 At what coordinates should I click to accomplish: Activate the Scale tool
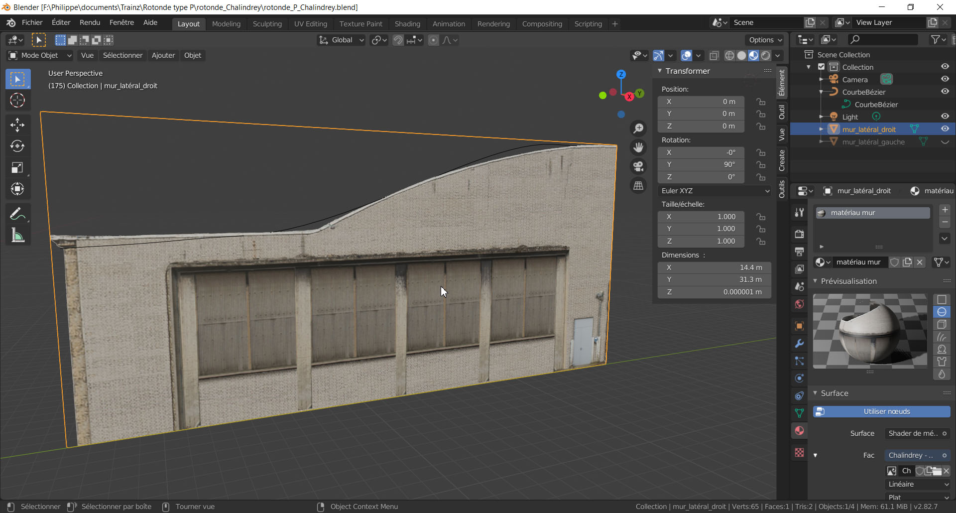click(17, 168)
